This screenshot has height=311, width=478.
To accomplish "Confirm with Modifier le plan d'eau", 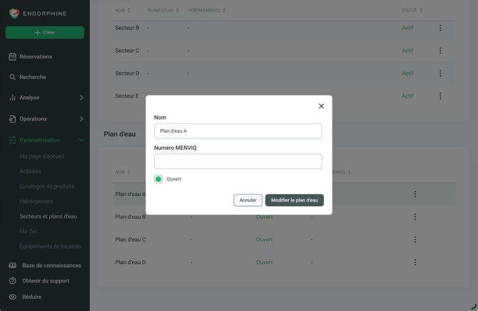I will click(294, 200).
